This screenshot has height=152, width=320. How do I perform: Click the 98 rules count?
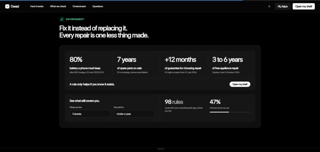(174, 102)
